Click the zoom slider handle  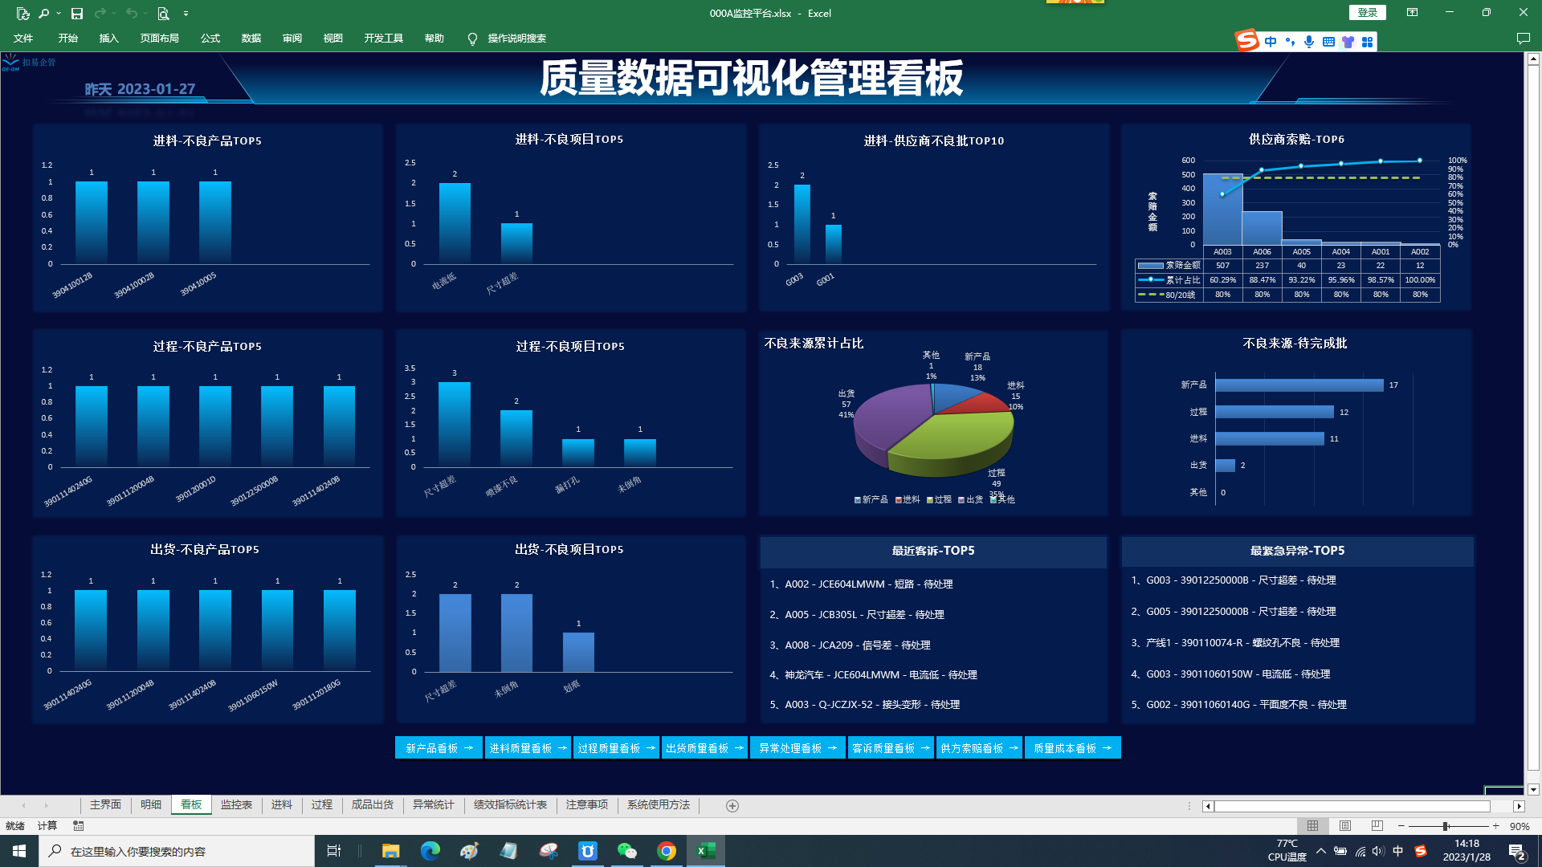point(1445,826)
